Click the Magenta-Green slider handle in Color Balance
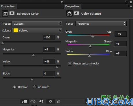Screen dimensions: 133x106 pyautogui.click(x=90, y=46)
